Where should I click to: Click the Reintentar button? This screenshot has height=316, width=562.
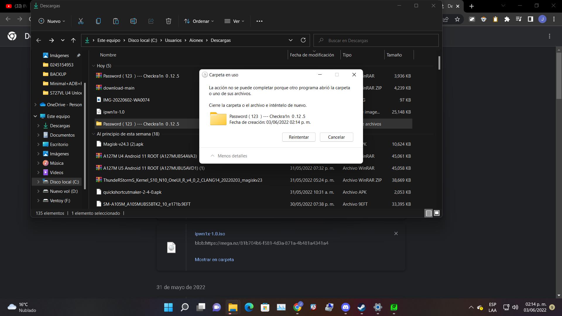coord(299,137)
